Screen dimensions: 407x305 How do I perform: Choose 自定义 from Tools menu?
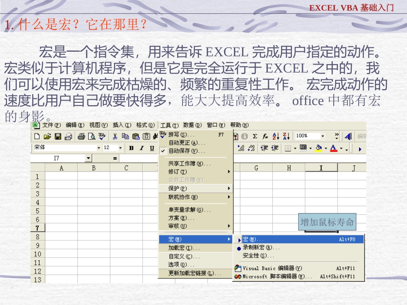195,257
